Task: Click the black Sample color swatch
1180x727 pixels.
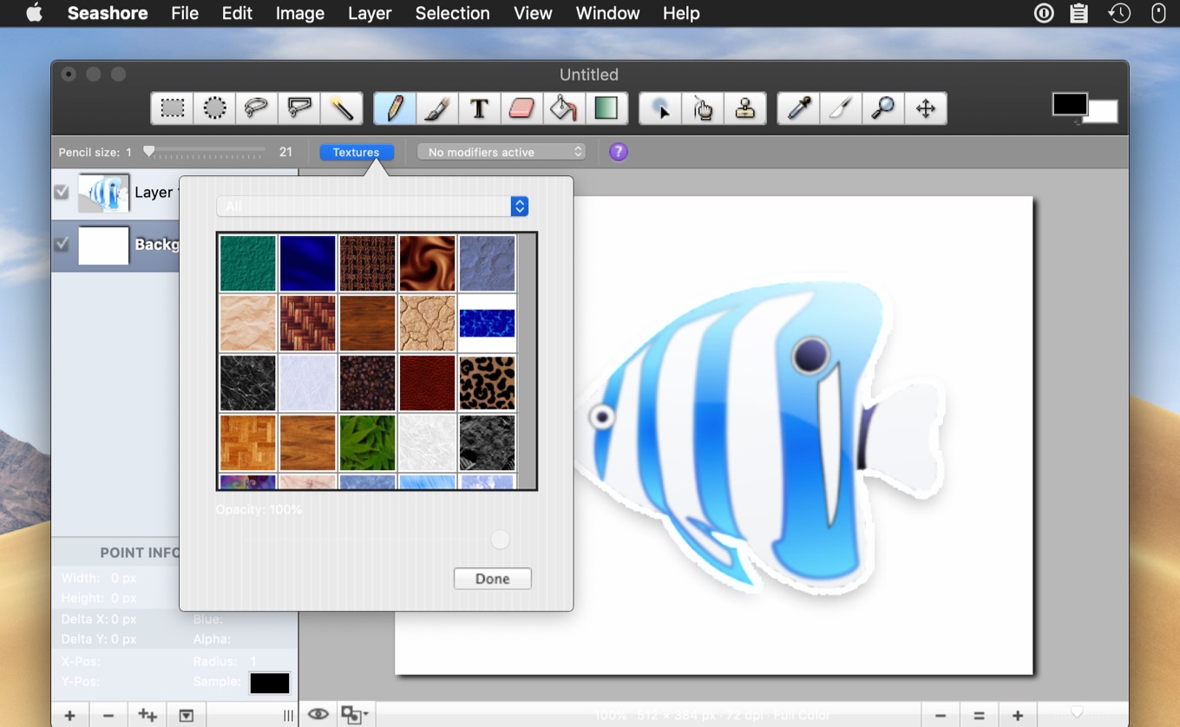Action: pyautogui.click(x=270, y=683)
